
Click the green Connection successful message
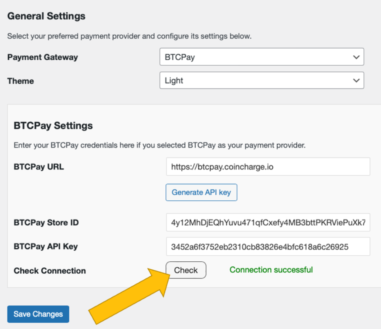point(271,270)
